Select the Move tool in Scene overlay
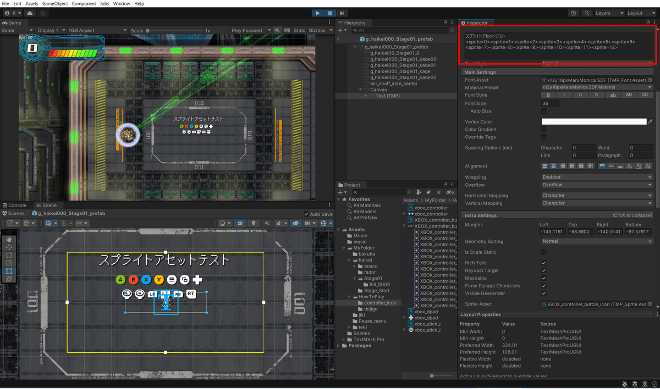This screenshot has height=389, width=660. [x=9, y=247]
